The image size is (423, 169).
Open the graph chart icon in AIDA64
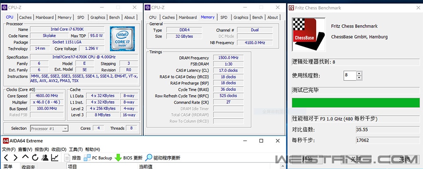55,157
